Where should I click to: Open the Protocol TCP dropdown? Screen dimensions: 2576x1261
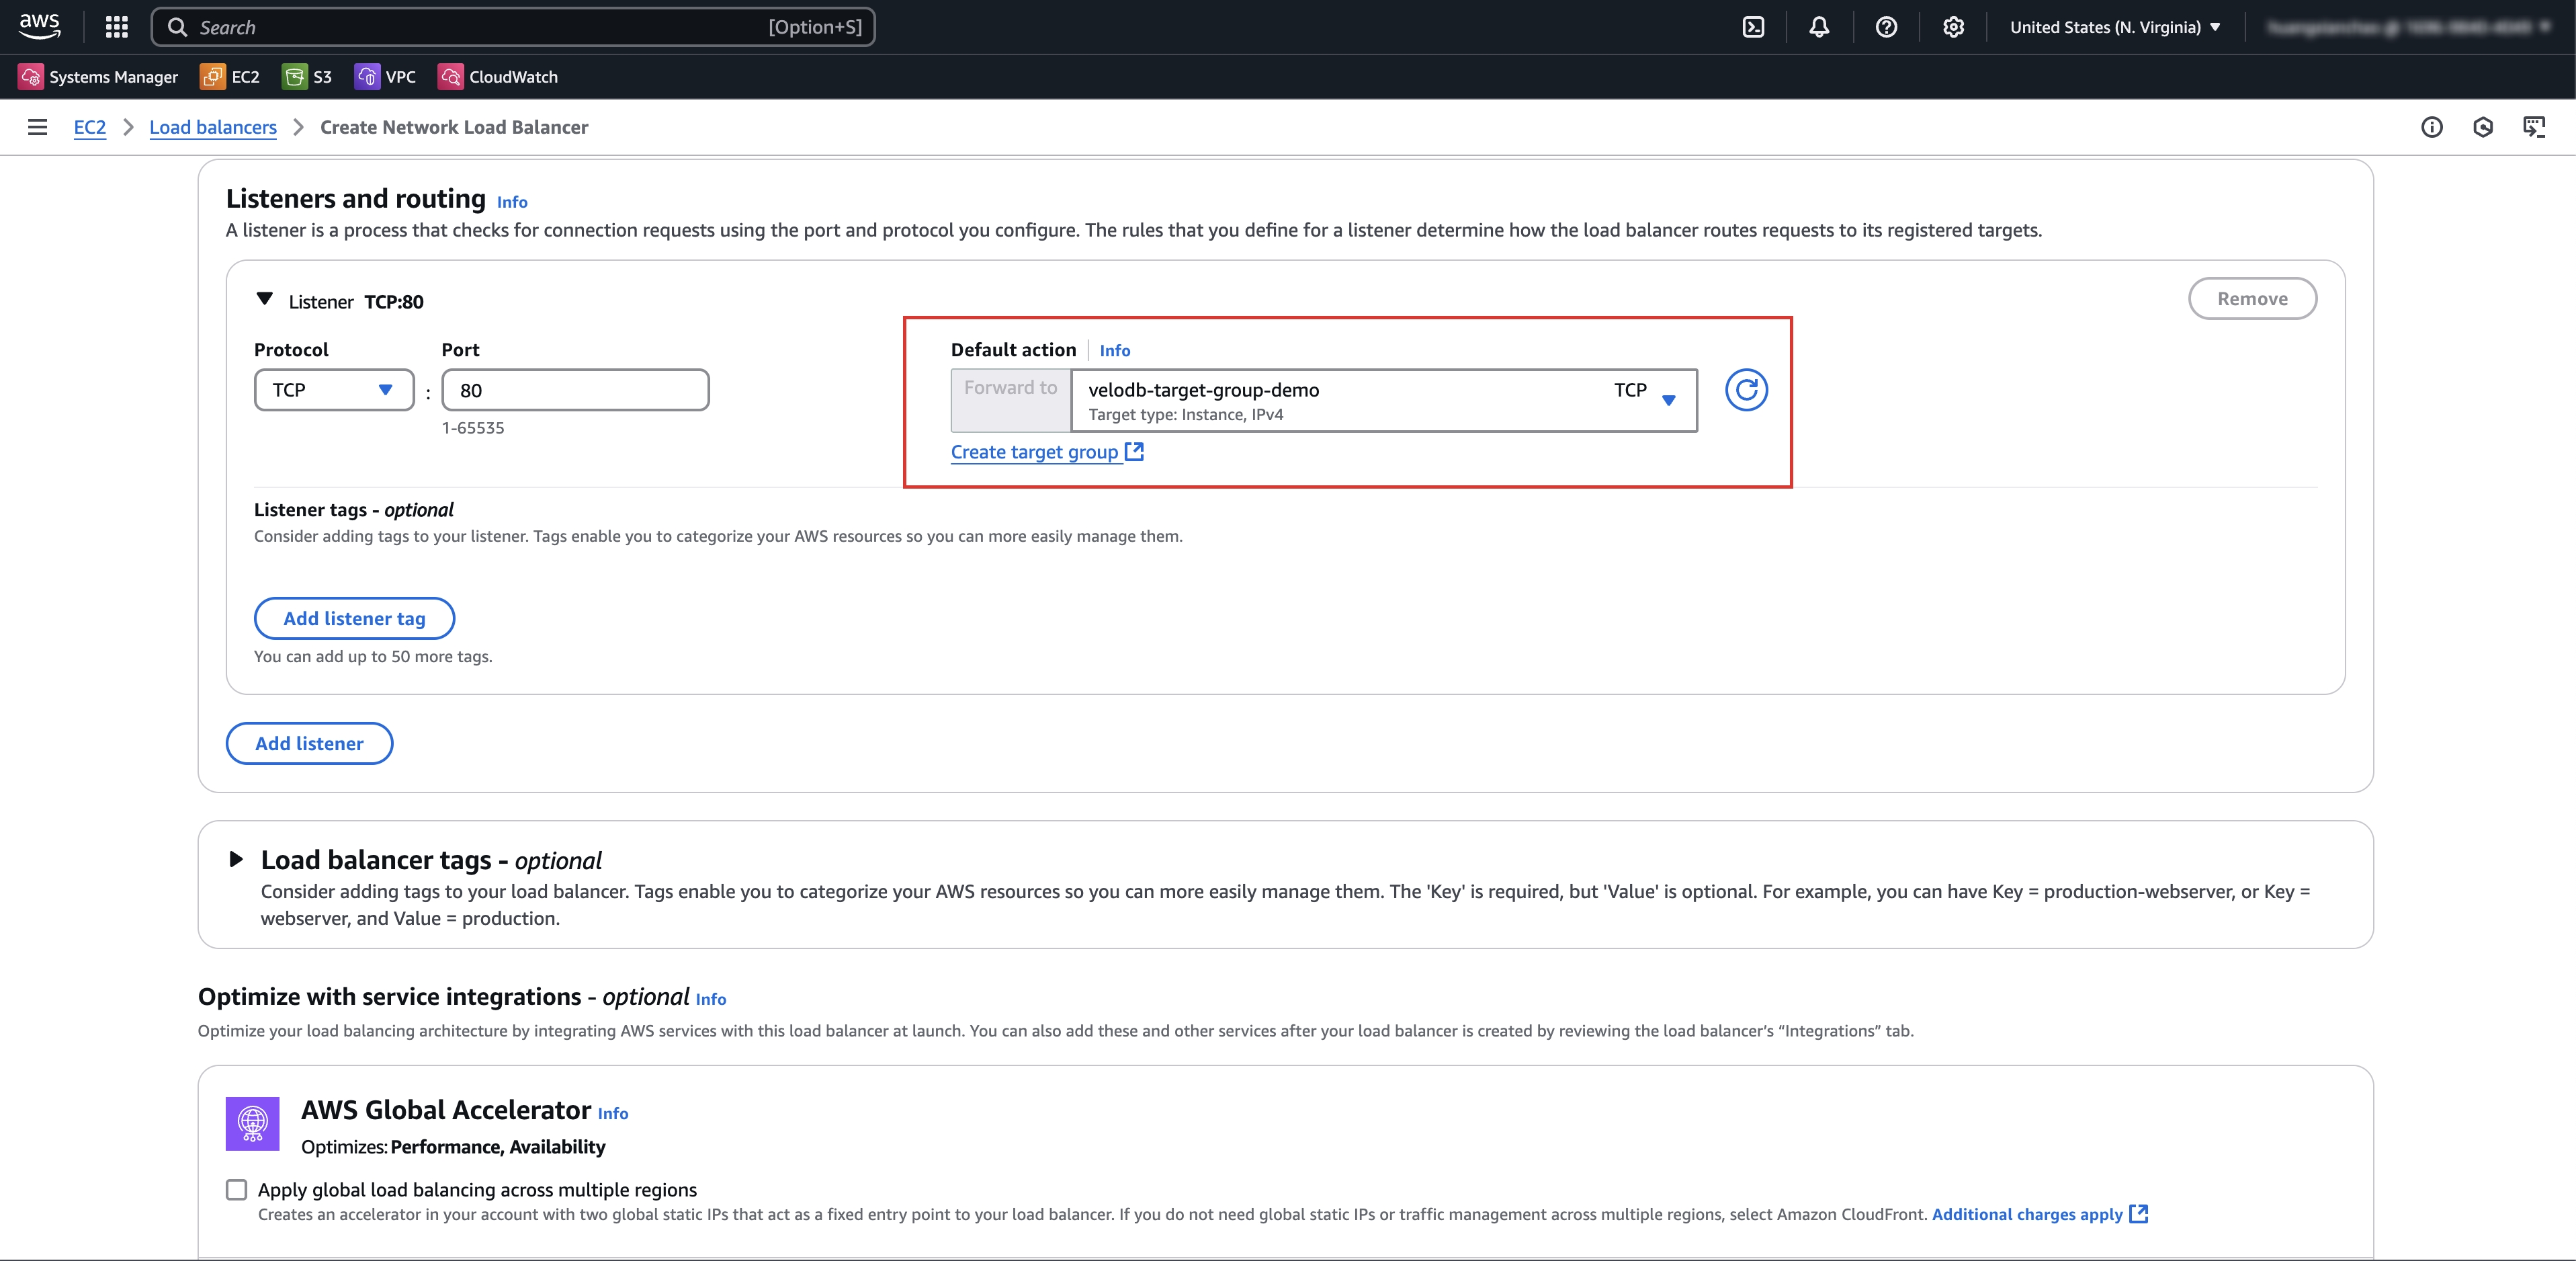333,391
